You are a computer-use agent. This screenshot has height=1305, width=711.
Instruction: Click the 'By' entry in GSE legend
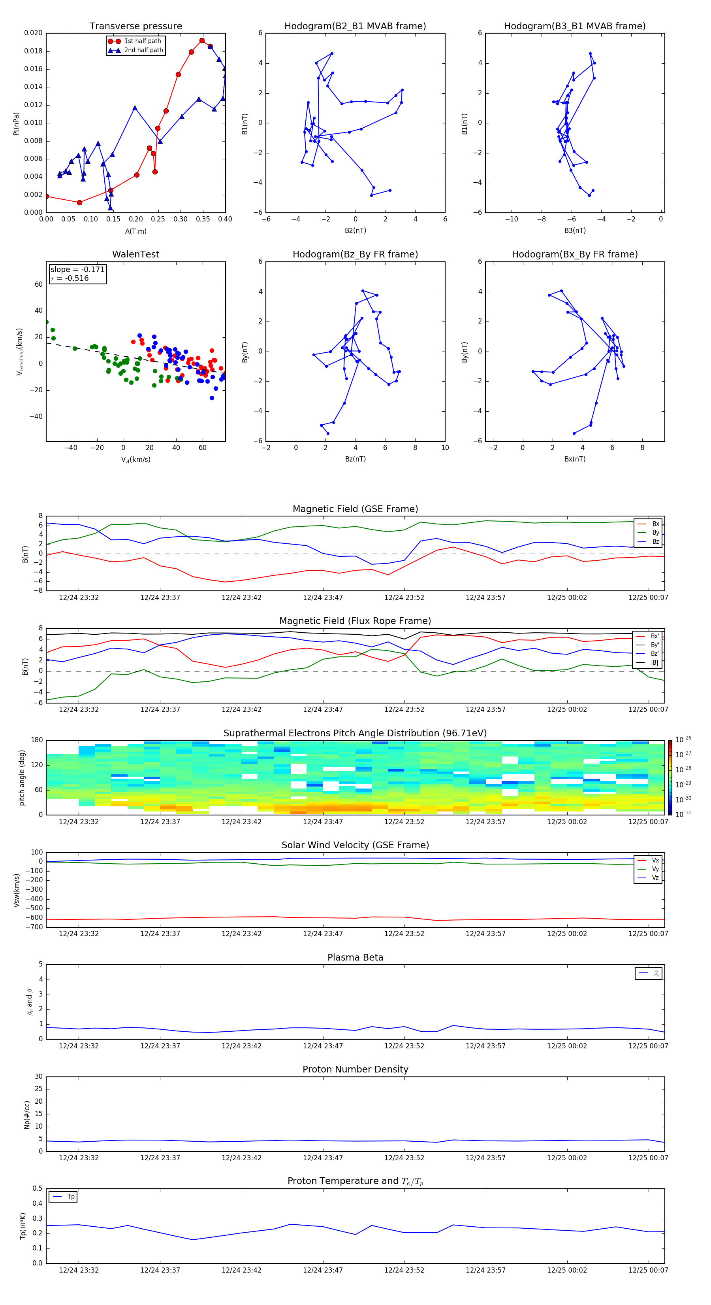(648, 532)
